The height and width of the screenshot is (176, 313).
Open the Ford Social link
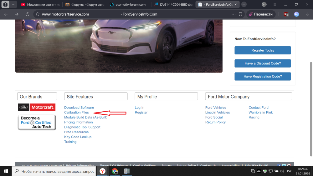click(214, 117)
